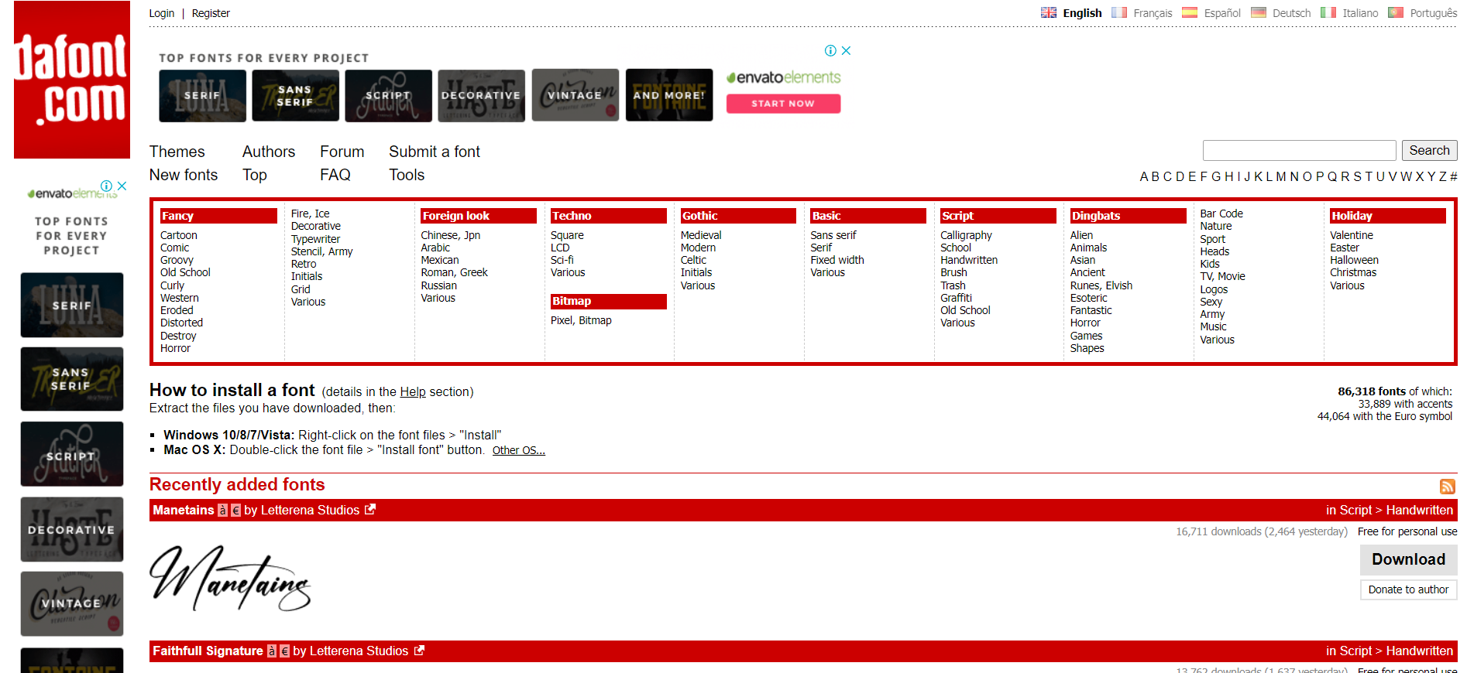Click the Vintage thumbnail in top banner

tap(574, 95)
